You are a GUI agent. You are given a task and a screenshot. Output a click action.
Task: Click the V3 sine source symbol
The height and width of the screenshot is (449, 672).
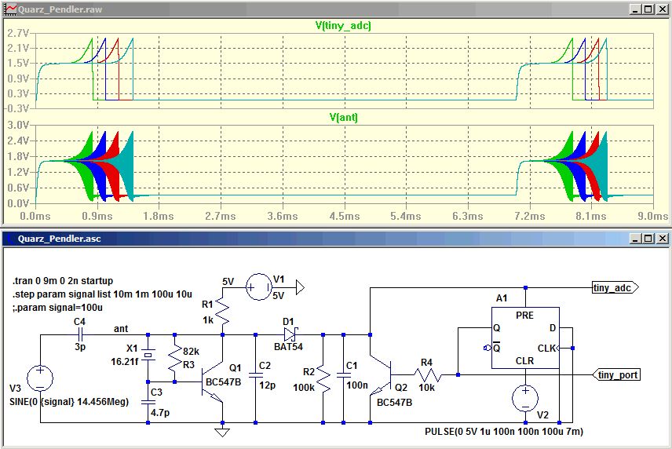coord(40,378)
